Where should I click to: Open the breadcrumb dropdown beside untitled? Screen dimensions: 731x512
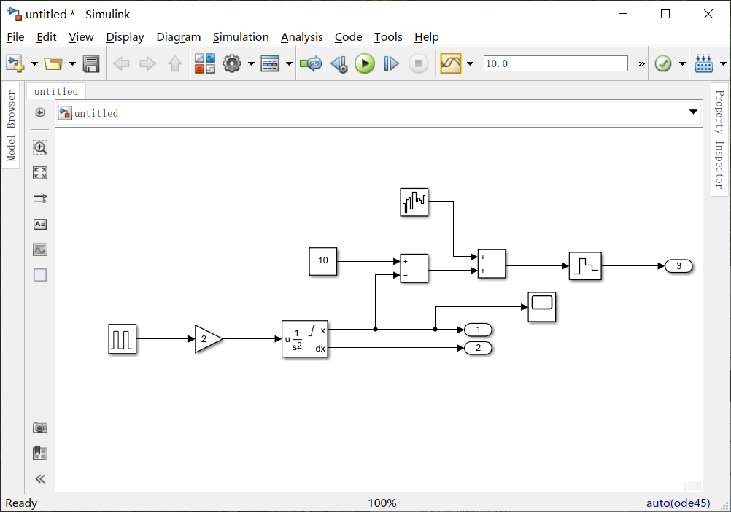(x=692, y=112)
